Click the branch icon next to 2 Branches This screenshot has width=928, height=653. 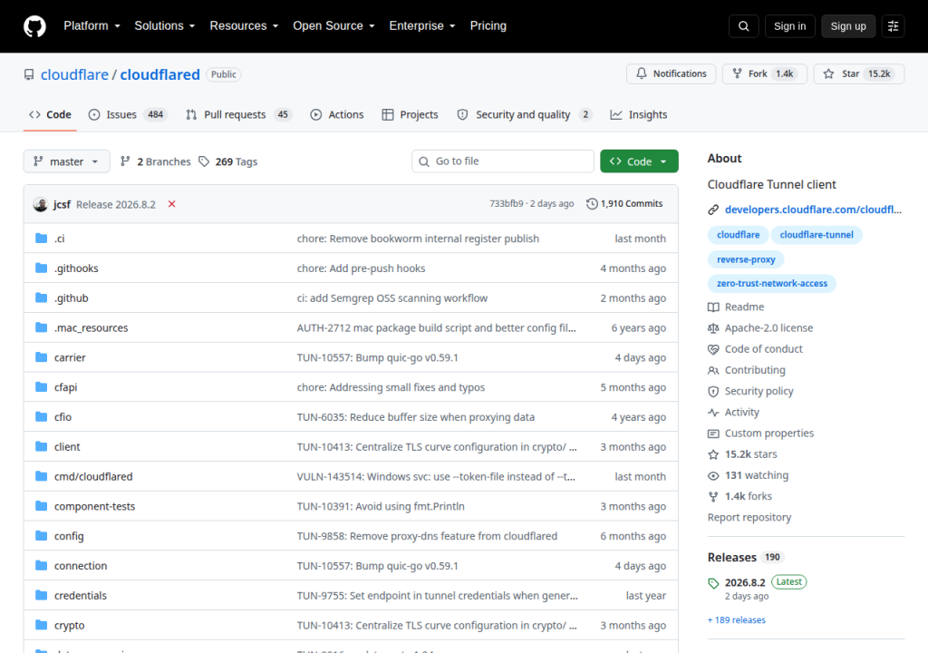pos(125,161)
